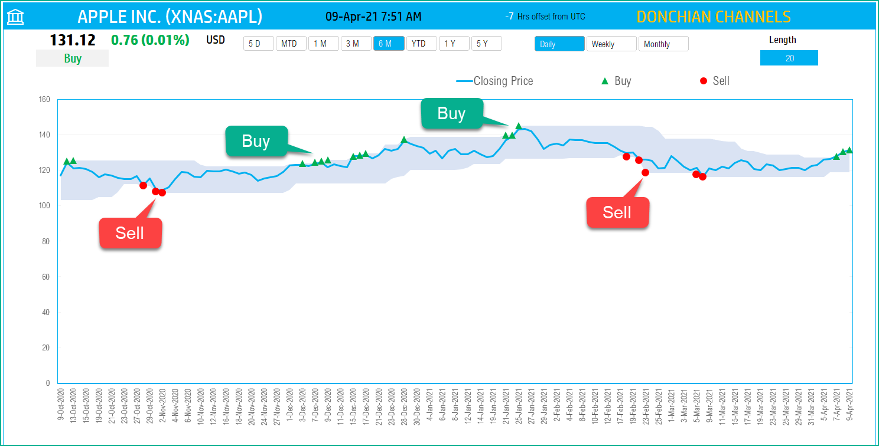This screenshot has height=446, width=879.
Task: Switch interval to Weekly
Action: 611,44
